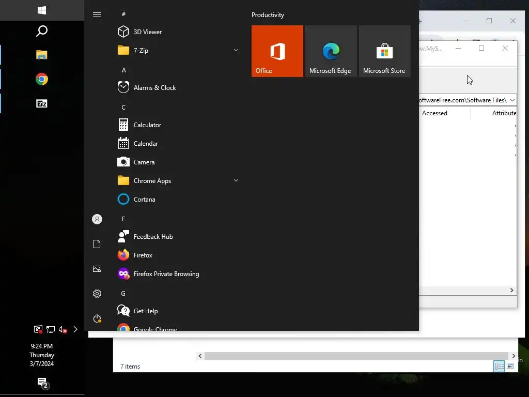This screenshot has height=397, width=529.
Task: Open Alarms & Clock app
Action: [178, 88]
